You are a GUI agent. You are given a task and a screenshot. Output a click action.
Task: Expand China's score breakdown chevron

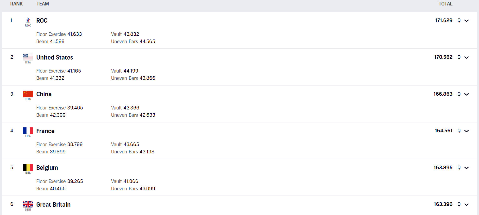click(x=467, y=94)
